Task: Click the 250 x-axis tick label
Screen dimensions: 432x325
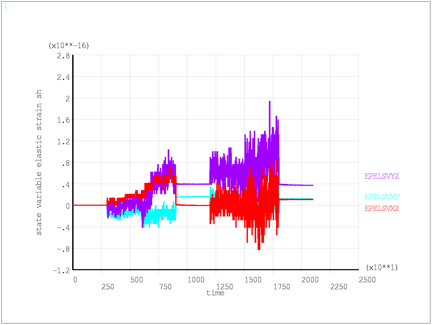Action: [x=108, y=287]
